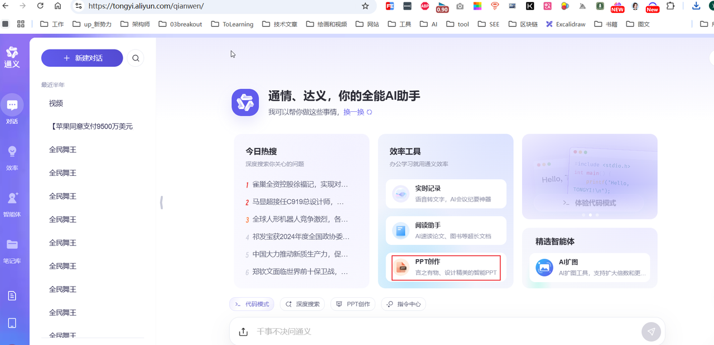Click the browser reload icon
Viewport: 714px width, 345px height.
click(40, 6)
